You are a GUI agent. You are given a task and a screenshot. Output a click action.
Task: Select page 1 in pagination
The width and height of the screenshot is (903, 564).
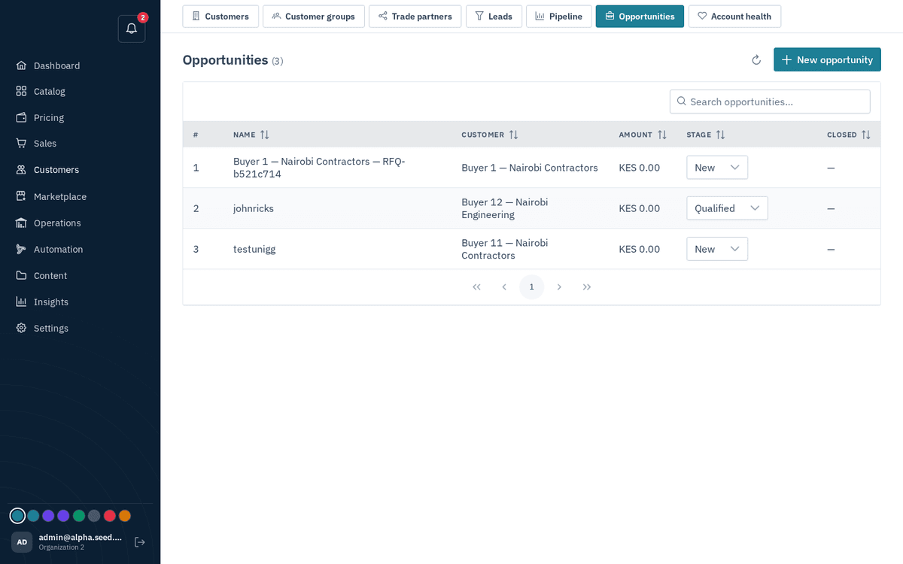point(531,287)
